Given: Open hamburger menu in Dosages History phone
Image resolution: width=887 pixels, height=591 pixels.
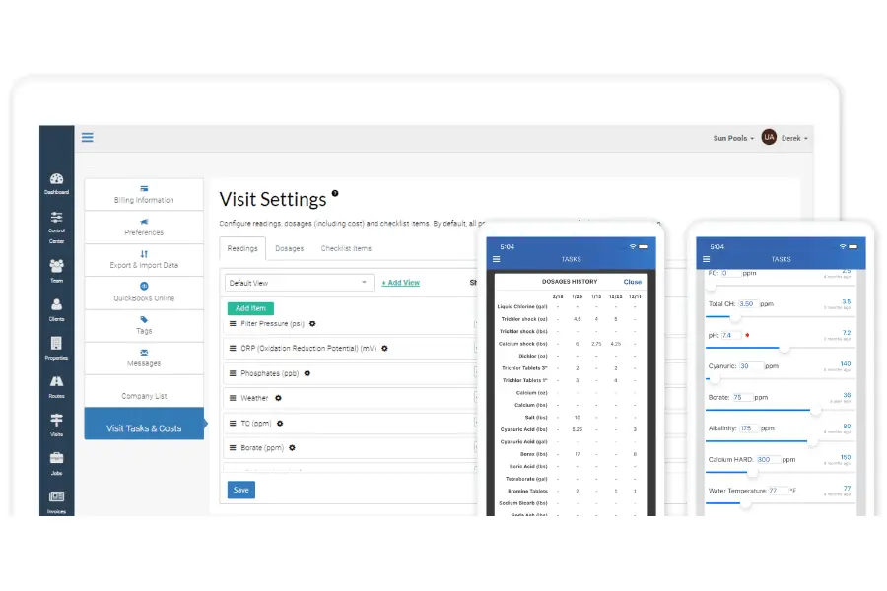Looking at the screenshot, I should (x=497, y=259).
